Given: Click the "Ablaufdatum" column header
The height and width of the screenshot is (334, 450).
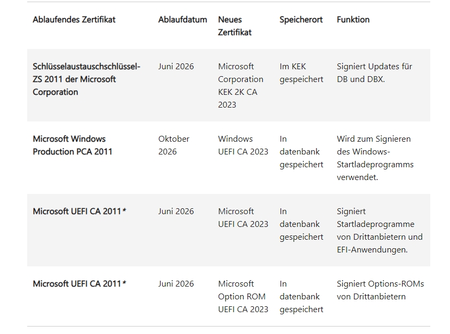Looking at the screenshot, I should pos(182,20).
